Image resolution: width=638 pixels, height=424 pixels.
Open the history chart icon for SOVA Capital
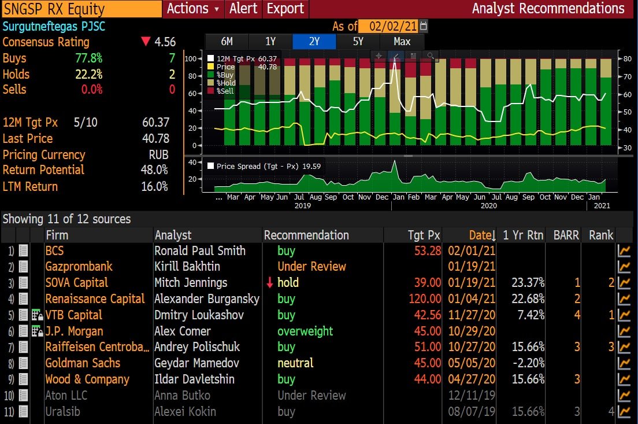coord(624,282)
